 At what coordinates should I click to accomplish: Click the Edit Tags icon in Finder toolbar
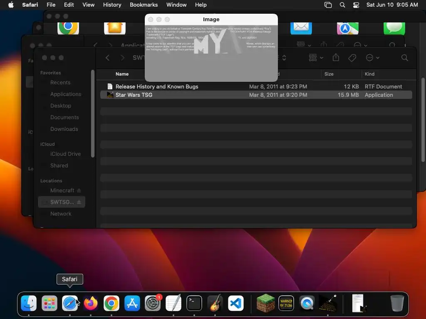pos(352,57)
